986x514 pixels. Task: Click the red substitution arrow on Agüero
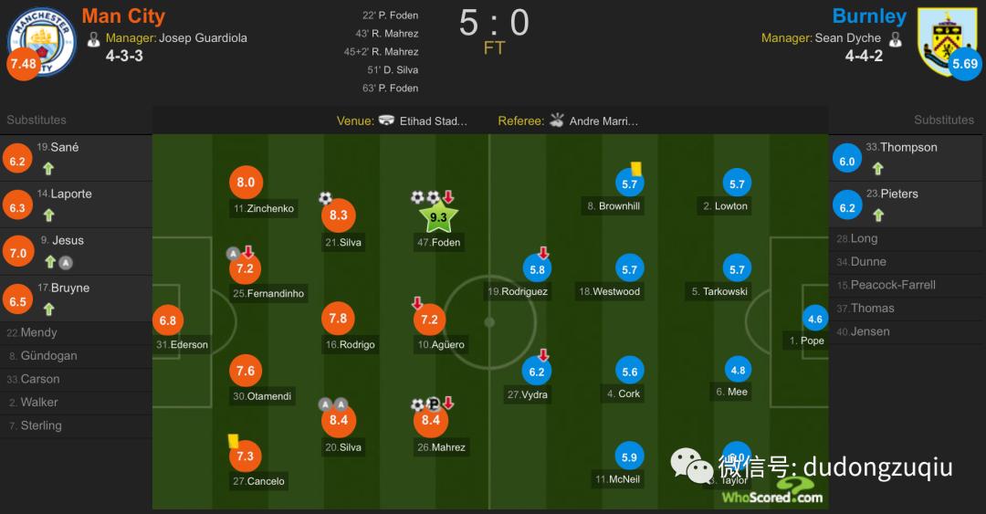[x=417, y=303]
